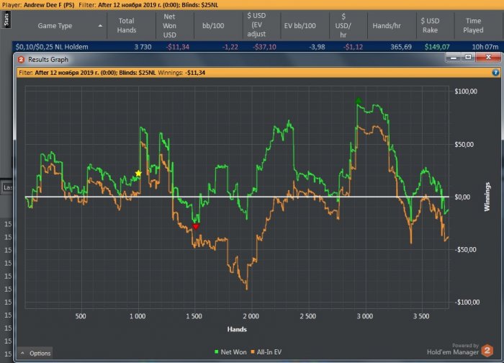Sort by Total Hands column

point(127,25)
